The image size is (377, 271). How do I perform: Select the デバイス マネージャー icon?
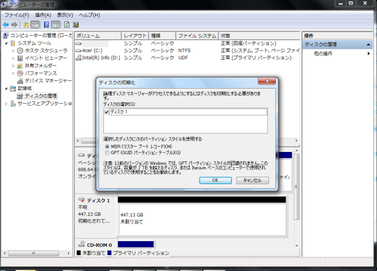click(20, 81)
